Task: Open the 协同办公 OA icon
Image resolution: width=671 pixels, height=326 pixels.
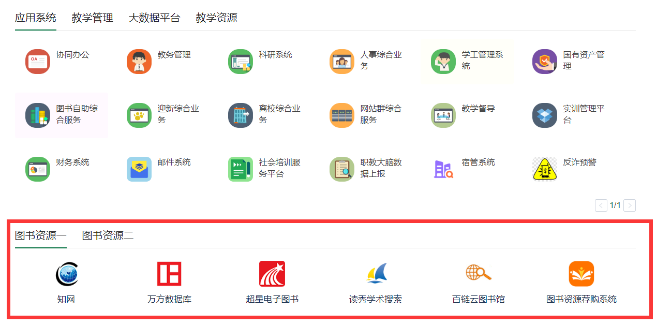Action: point(38,62)
